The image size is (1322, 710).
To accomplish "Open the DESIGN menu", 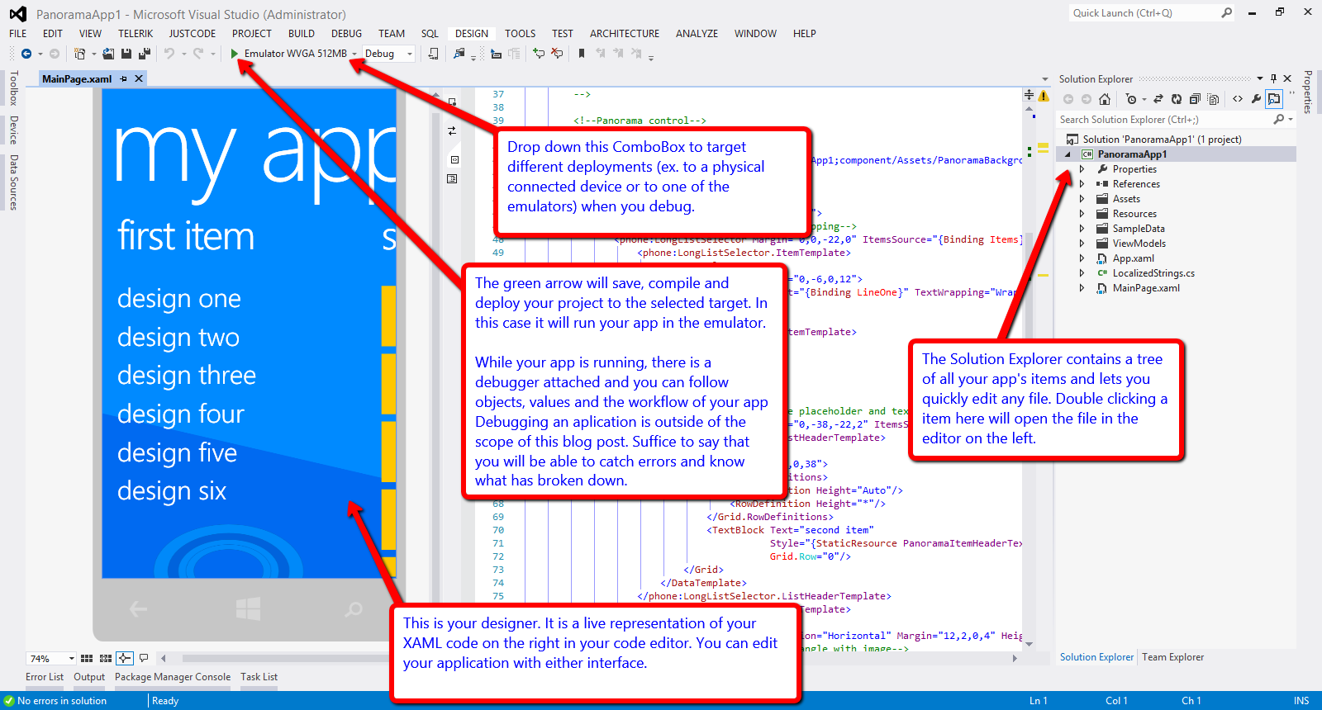I will pyautogui.click(x=472, y=34).
